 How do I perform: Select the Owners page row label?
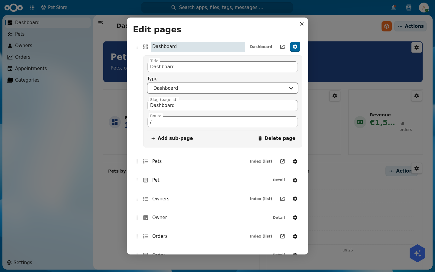[161, 199]
